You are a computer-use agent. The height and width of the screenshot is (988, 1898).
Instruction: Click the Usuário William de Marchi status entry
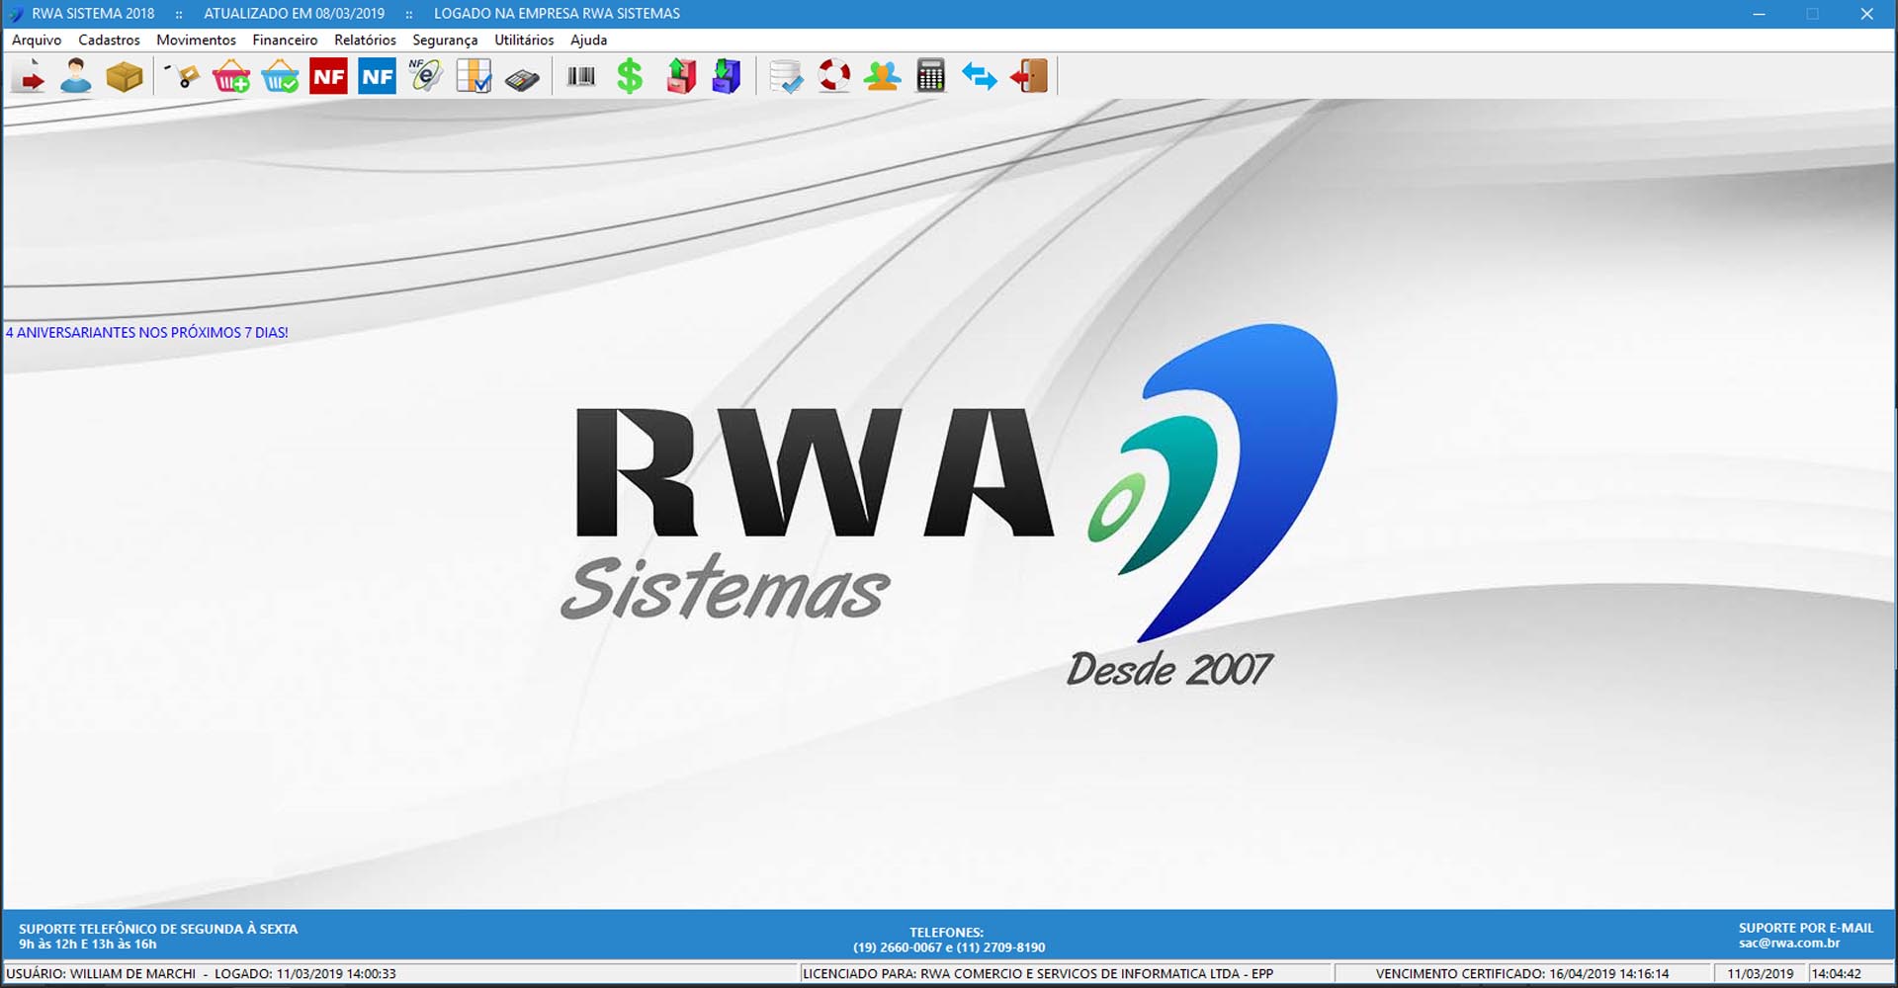tap(201, 974)
